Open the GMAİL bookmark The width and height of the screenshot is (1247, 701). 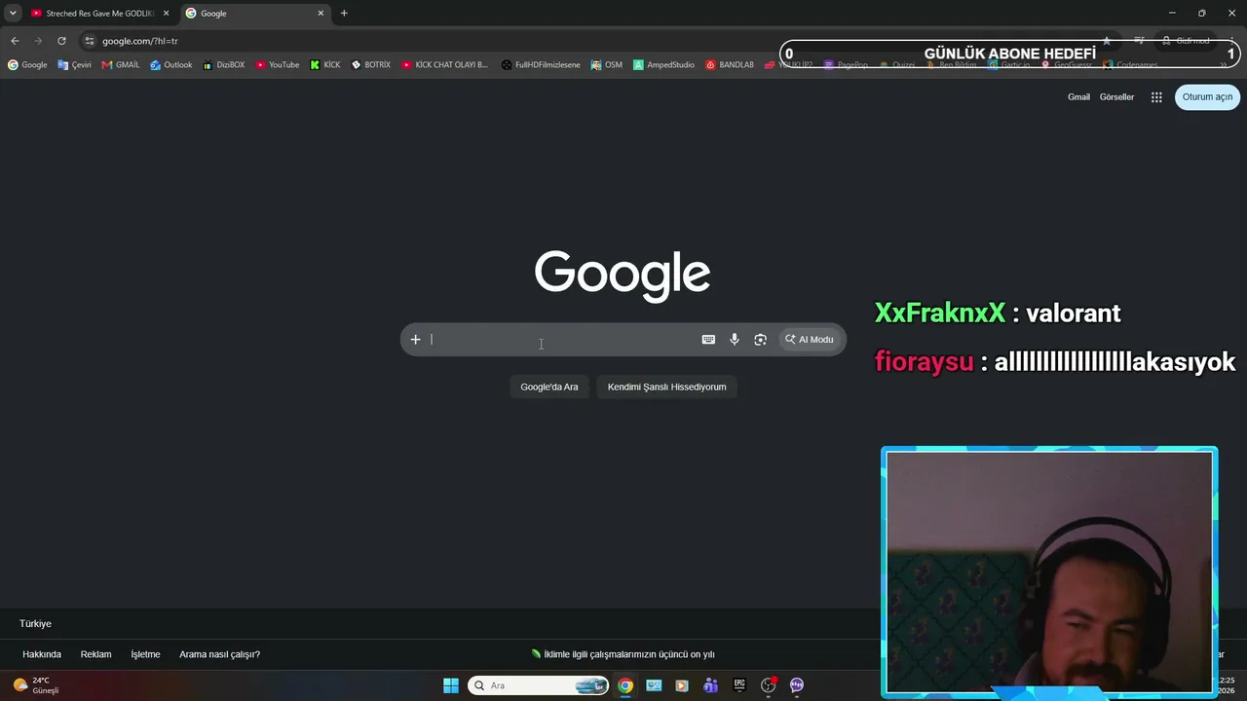(x=121, y=65)
